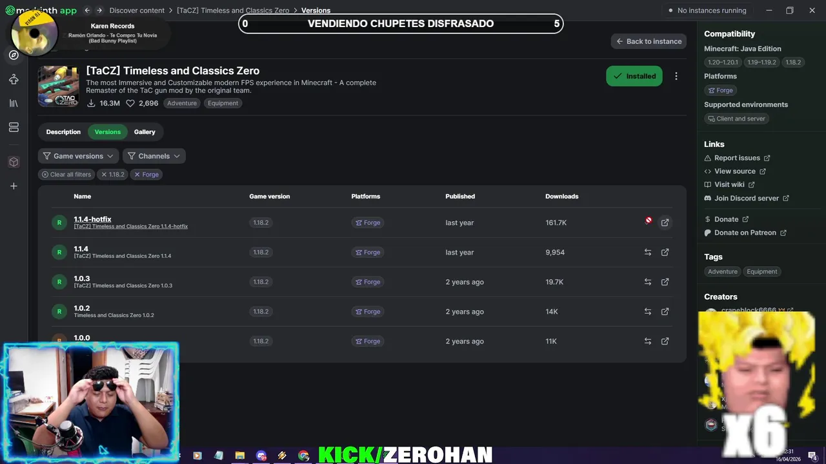Image resolution: width=826 pixels, height=464 pixels.
Task: Open Discover content compass icon in sidebar
Action: [14, 55]
